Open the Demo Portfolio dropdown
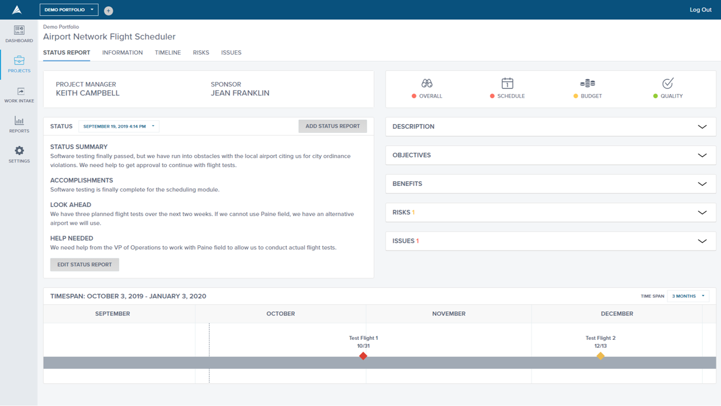The image size is (721, 406). pyautogui.click(x=69, y=10)
